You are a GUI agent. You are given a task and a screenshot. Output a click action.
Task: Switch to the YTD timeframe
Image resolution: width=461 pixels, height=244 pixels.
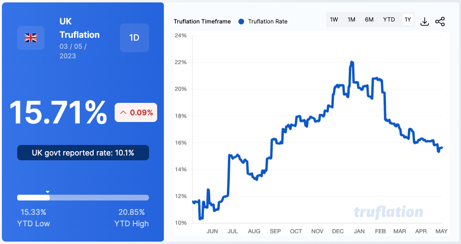tap(389, 20)
